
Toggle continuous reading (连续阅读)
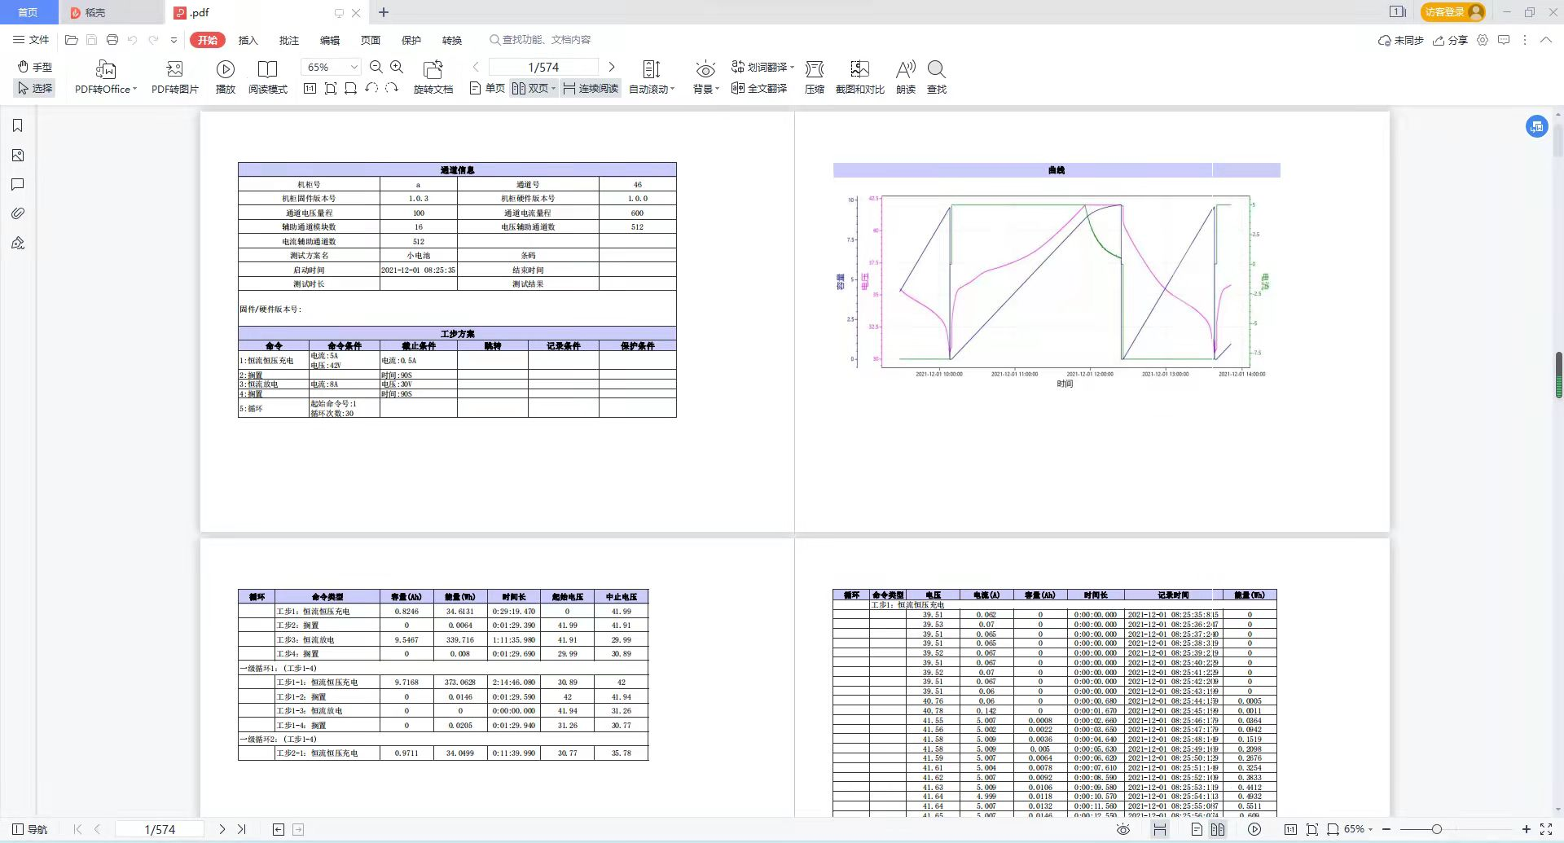(x=591, y=88)
